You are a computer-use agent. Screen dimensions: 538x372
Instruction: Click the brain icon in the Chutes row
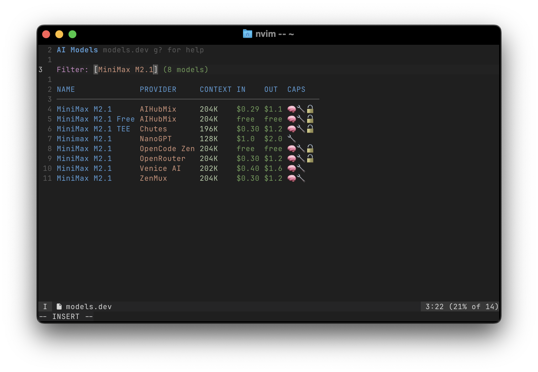coord(292,129)
